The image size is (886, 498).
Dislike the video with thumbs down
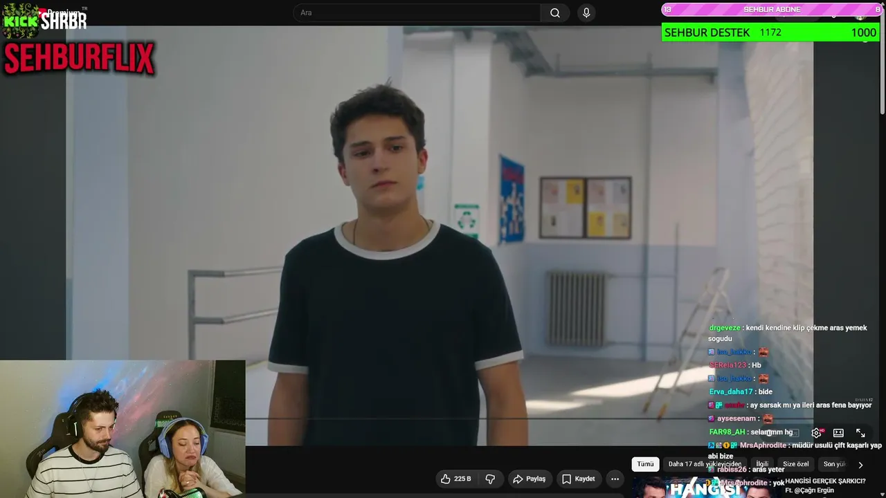point(490,479)
